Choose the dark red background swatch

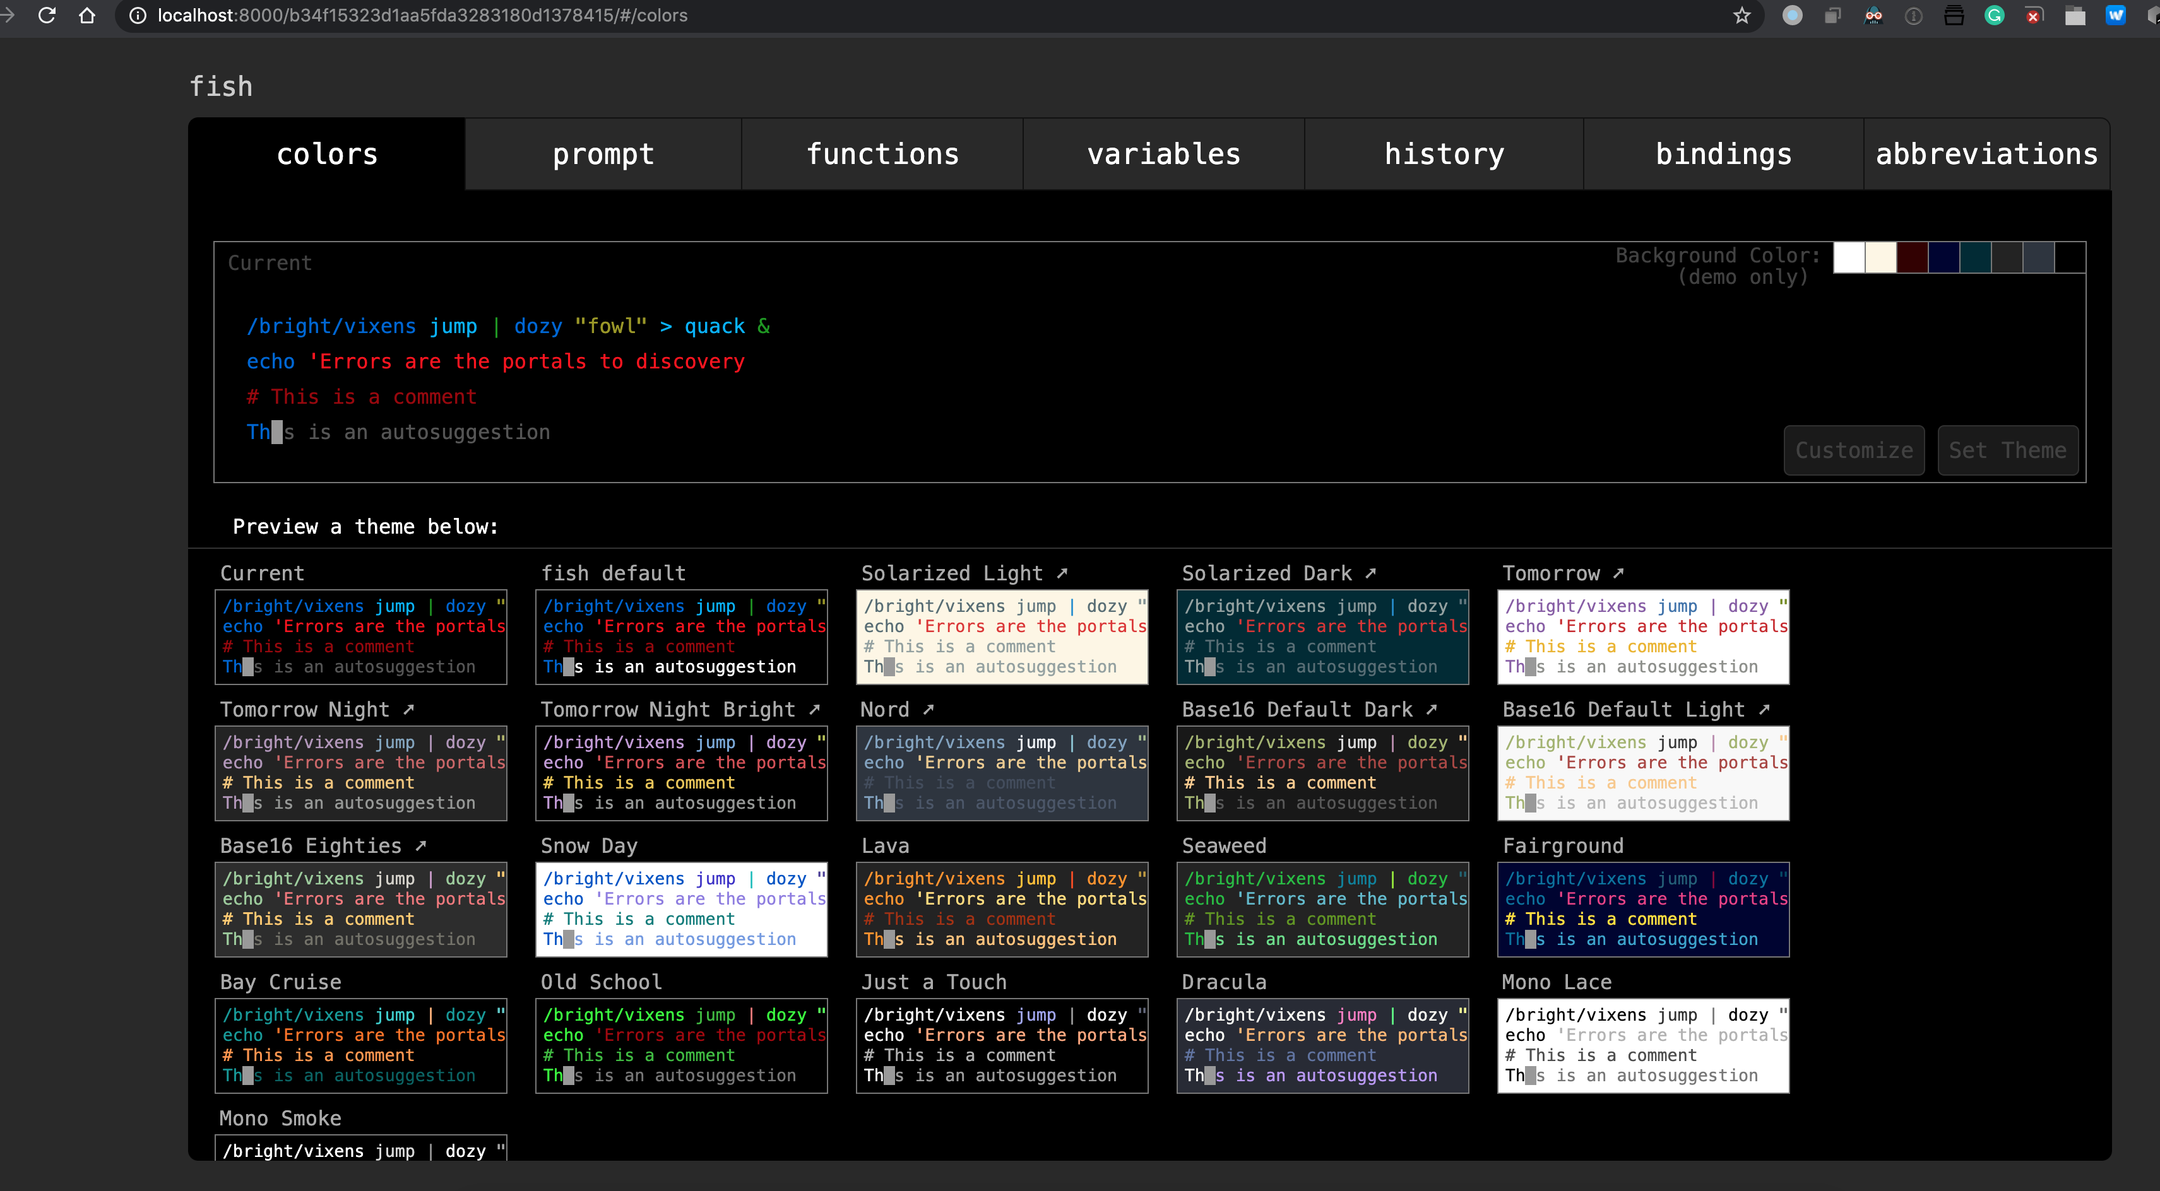pyautogui.click(x=1912, y=257)
